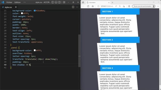The width and height of the screenshot is (161, 90).
Task: Refresh the page in Edge
Action: pyautogui.click(x=88, y=6)
